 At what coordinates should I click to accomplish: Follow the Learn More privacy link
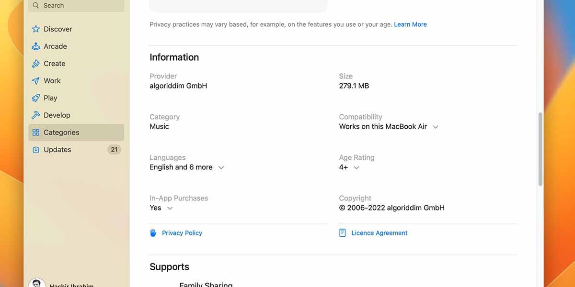click(x=410, y=24)
